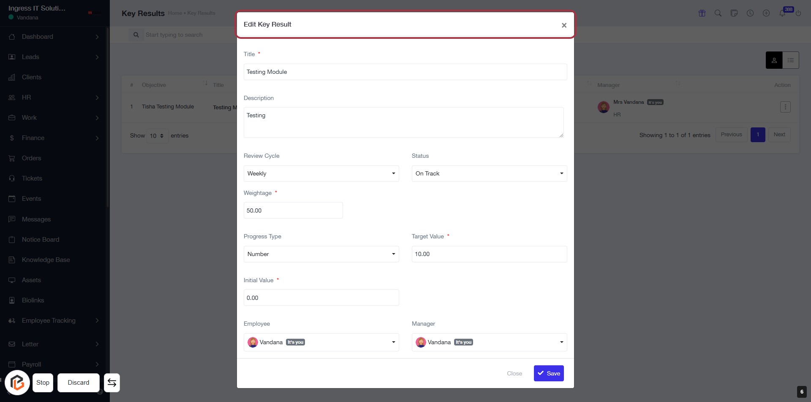This screenshot has width=811, height=402.
Task: Click the Save button
Action: pos(549,373)
